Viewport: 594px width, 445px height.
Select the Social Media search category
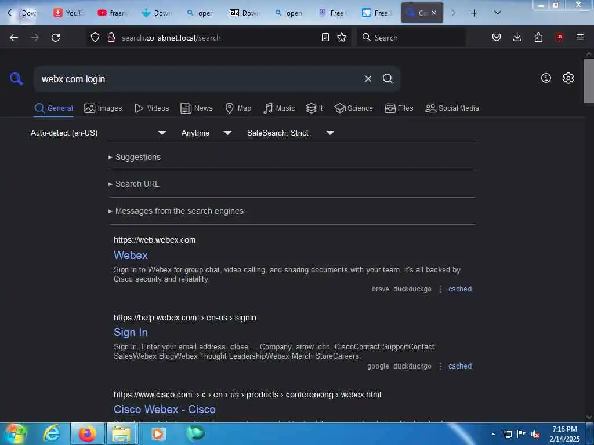coord(452,108)
